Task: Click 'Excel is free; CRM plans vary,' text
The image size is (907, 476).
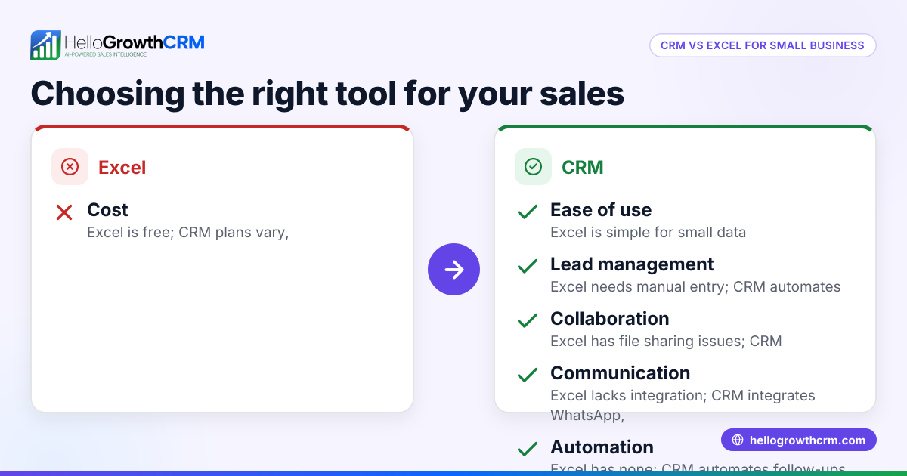Action: 188,232
